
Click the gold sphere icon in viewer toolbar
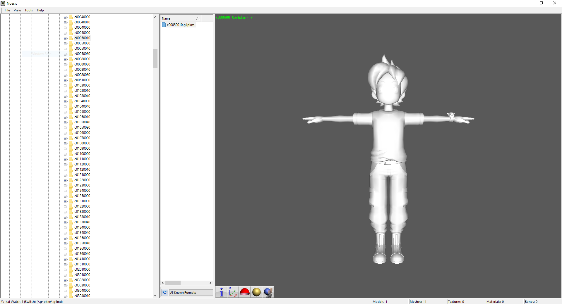click(256, 292)
